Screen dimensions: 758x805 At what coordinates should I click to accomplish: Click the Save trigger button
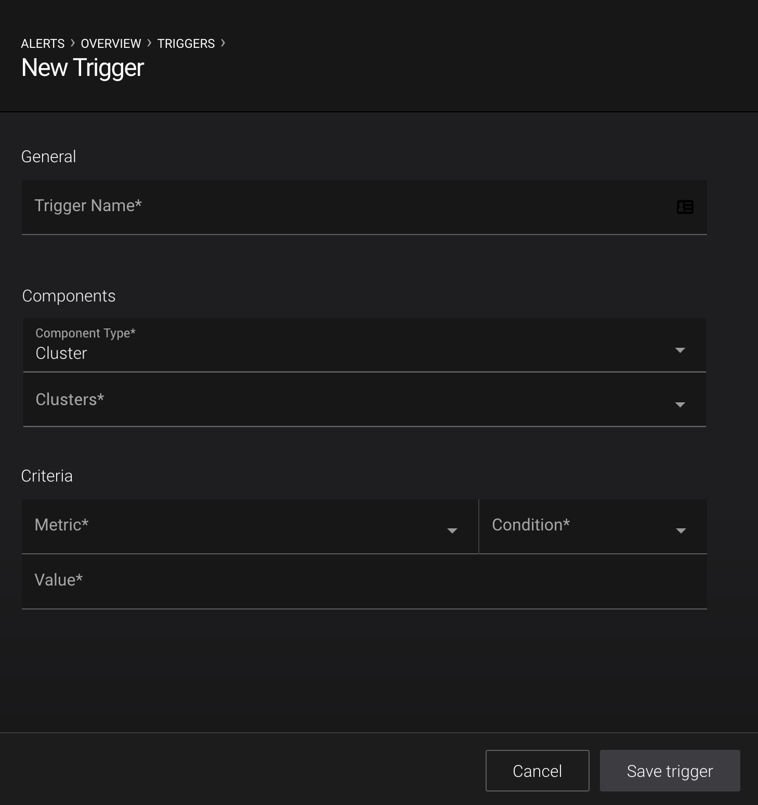point(670,771)
